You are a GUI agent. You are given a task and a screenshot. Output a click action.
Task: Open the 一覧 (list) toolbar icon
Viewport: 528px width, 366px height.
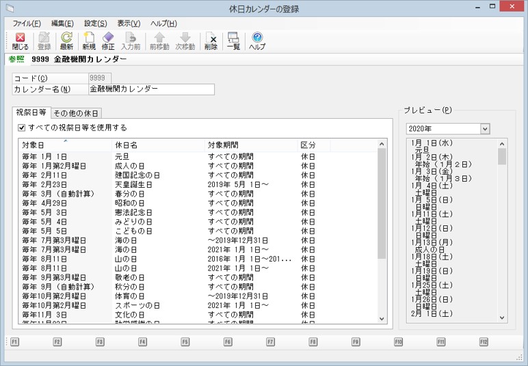233,42
